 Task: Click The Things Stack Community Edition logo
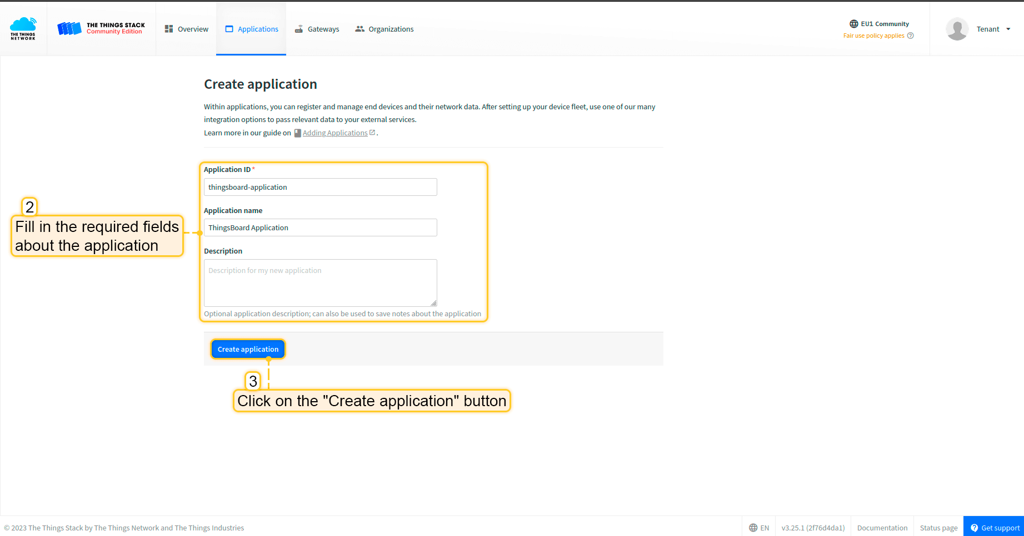coord(101,28)
